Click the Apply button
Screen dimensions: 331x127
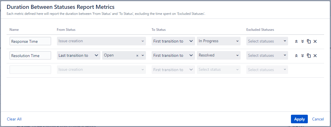(x=299, y=119)
